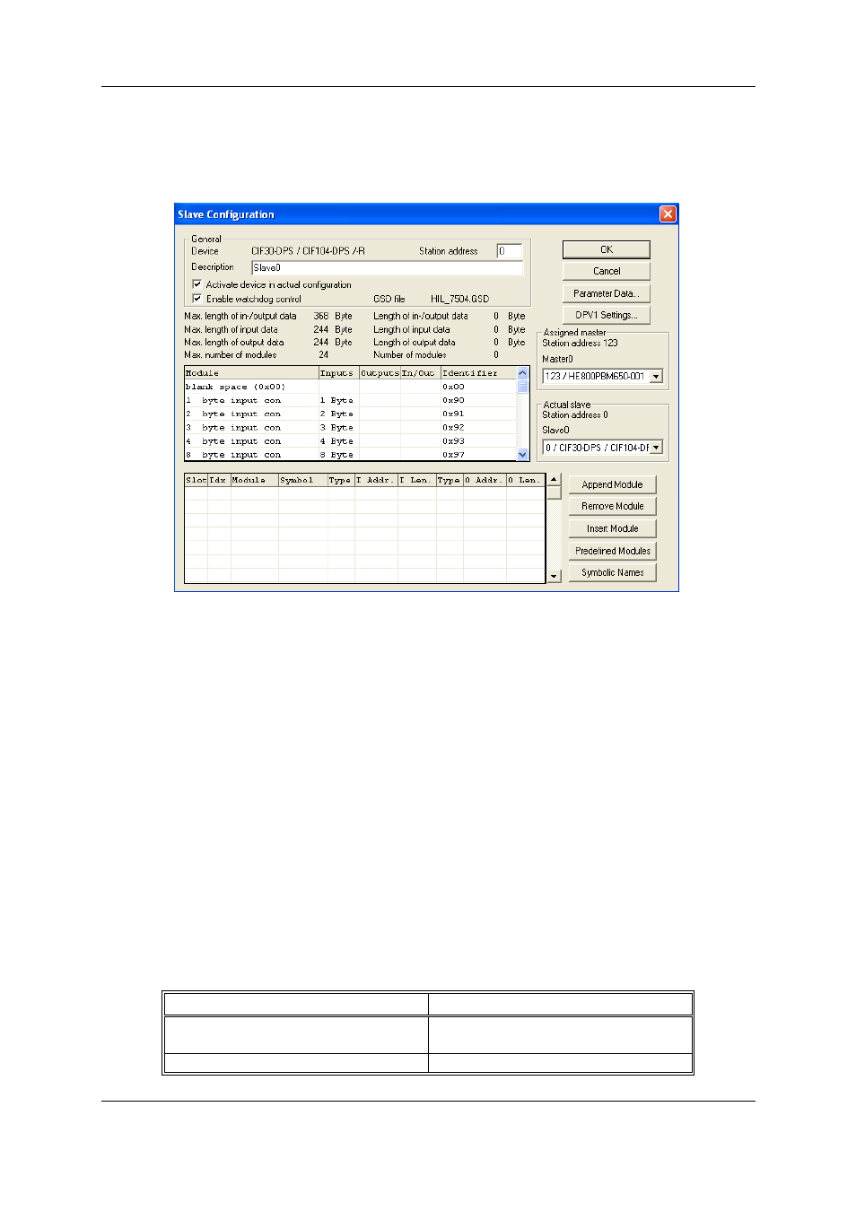Select the '4 byte input con' module row
This screenshot has width=856, height=1211.
pos(350,441)
